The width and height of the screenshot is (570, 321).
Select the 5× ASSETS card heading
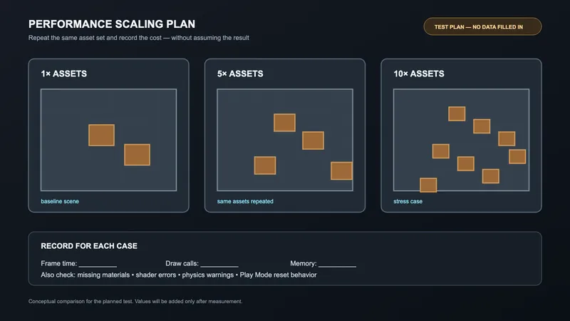[x=240, y=74]
